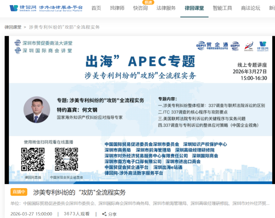Open the 法律服务 menu

(166, 8)
